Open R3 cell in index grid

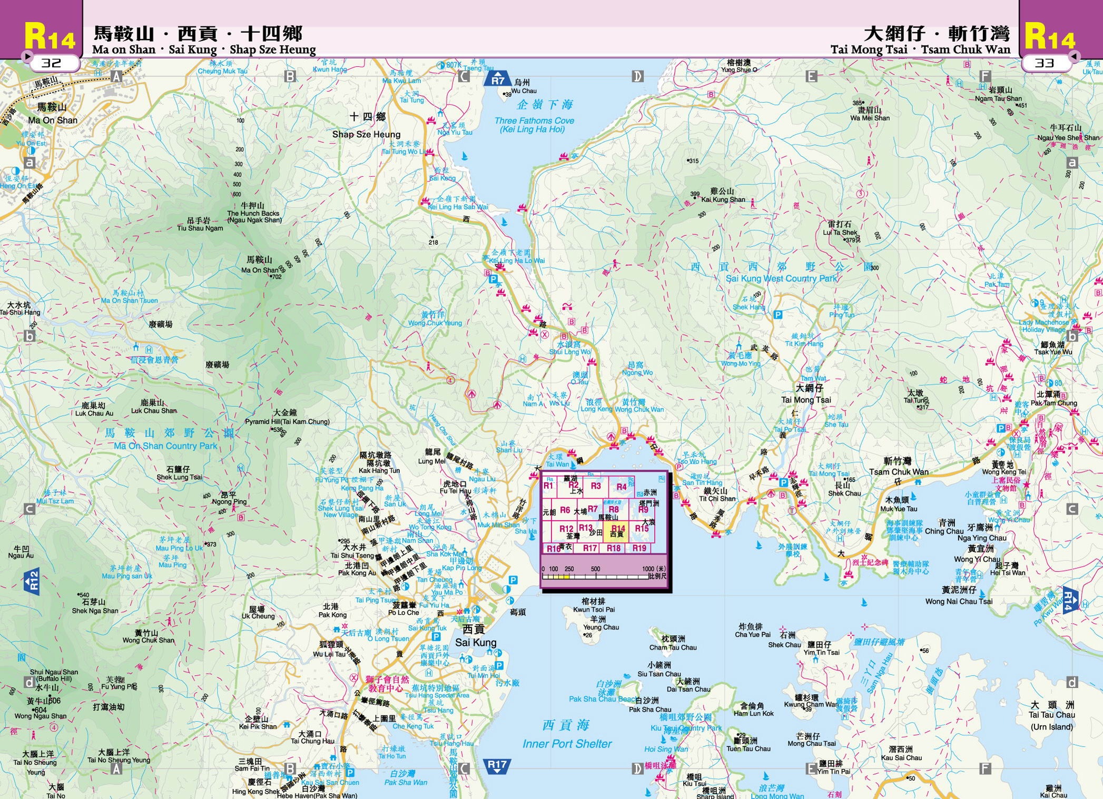point(595,486)
